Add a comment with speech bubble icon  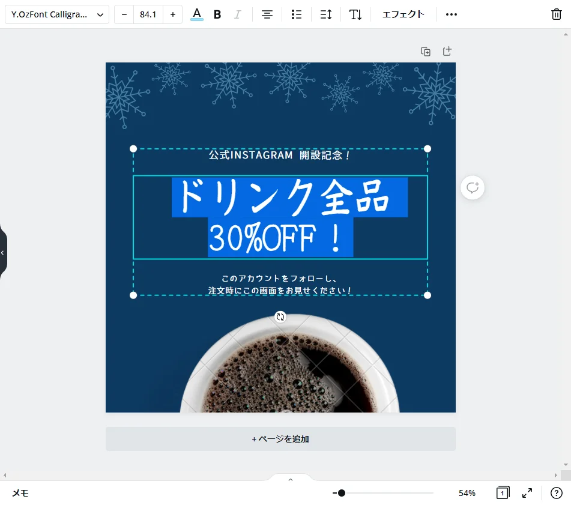point(473,188)
